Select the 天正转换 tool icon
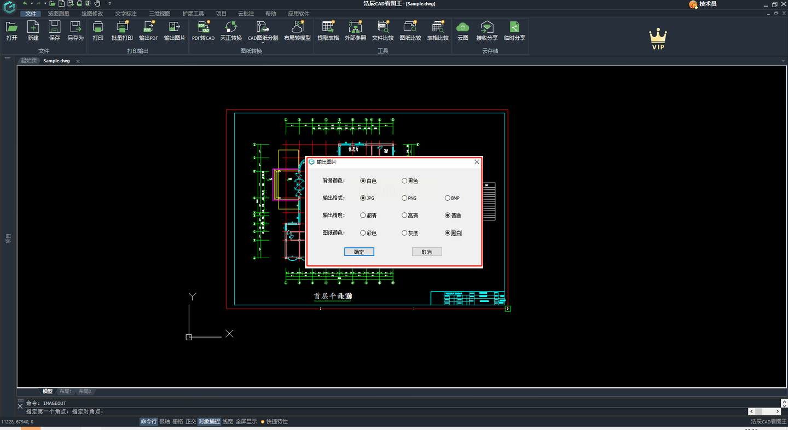The height and width of the screenshot is (430, 788). click(230, 27)
